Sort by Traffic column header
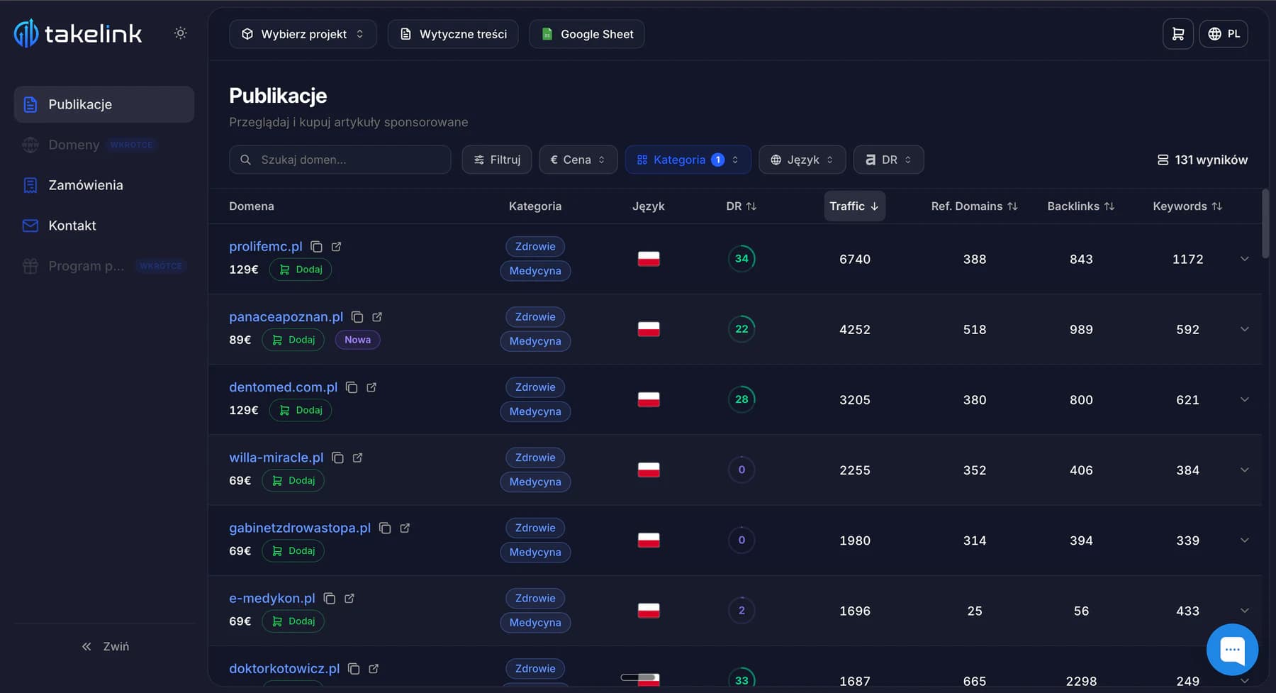This screenshot has width=1276, height=693. pyautogui.click(x=854, y=206)
